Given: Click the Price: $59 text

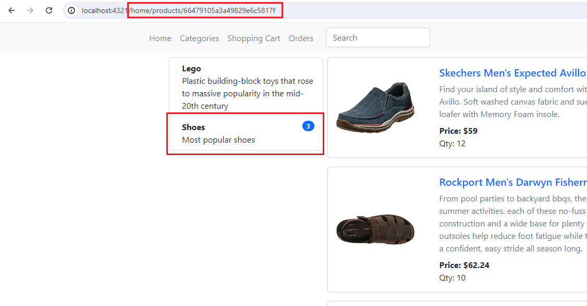Looking at the screenshot, I should (x=458, y=131).
